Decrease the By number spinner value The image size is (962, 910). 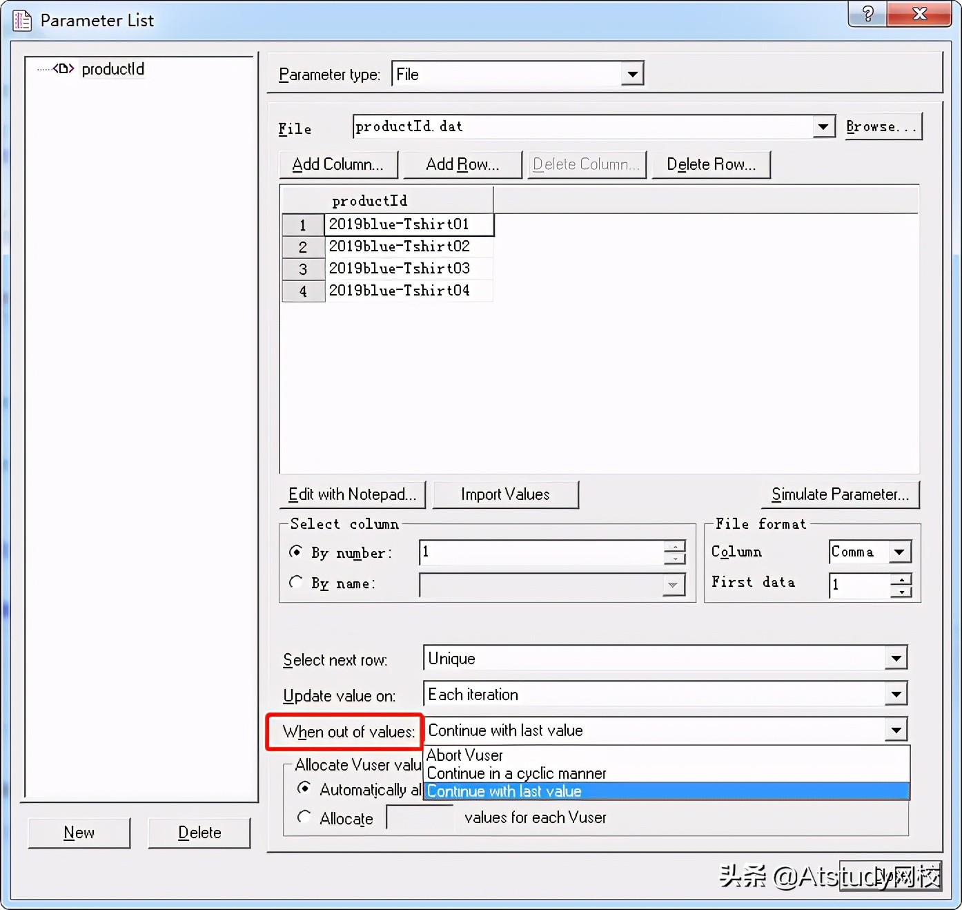(x=674, y=559)
